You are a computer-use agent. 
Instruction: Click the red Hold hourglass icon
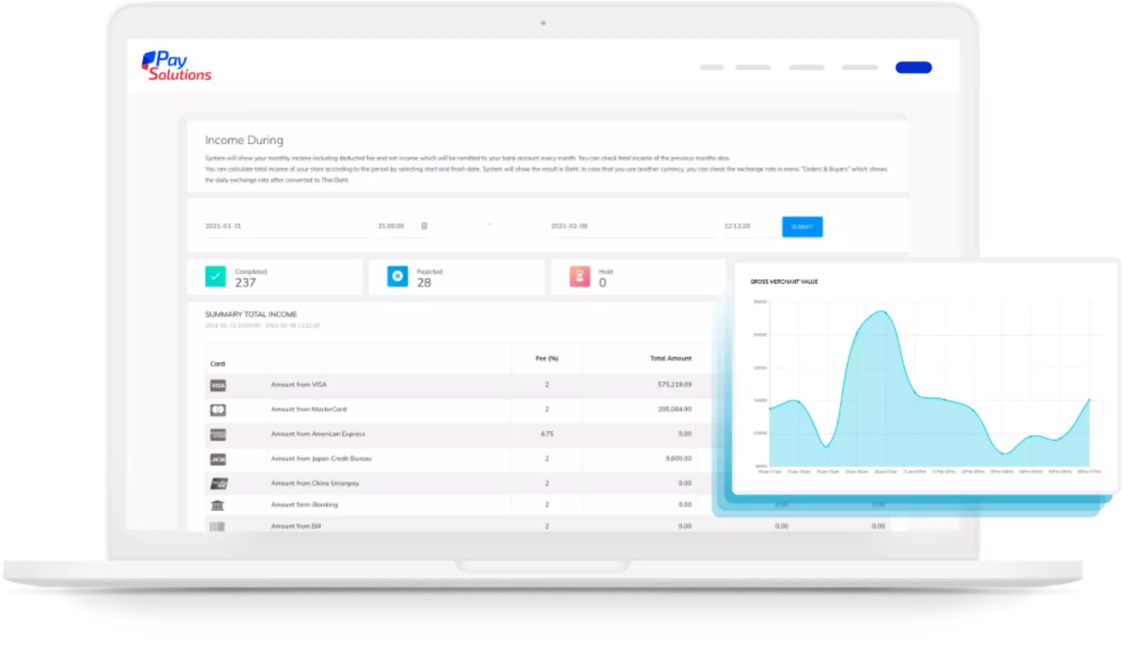(579, 276)
